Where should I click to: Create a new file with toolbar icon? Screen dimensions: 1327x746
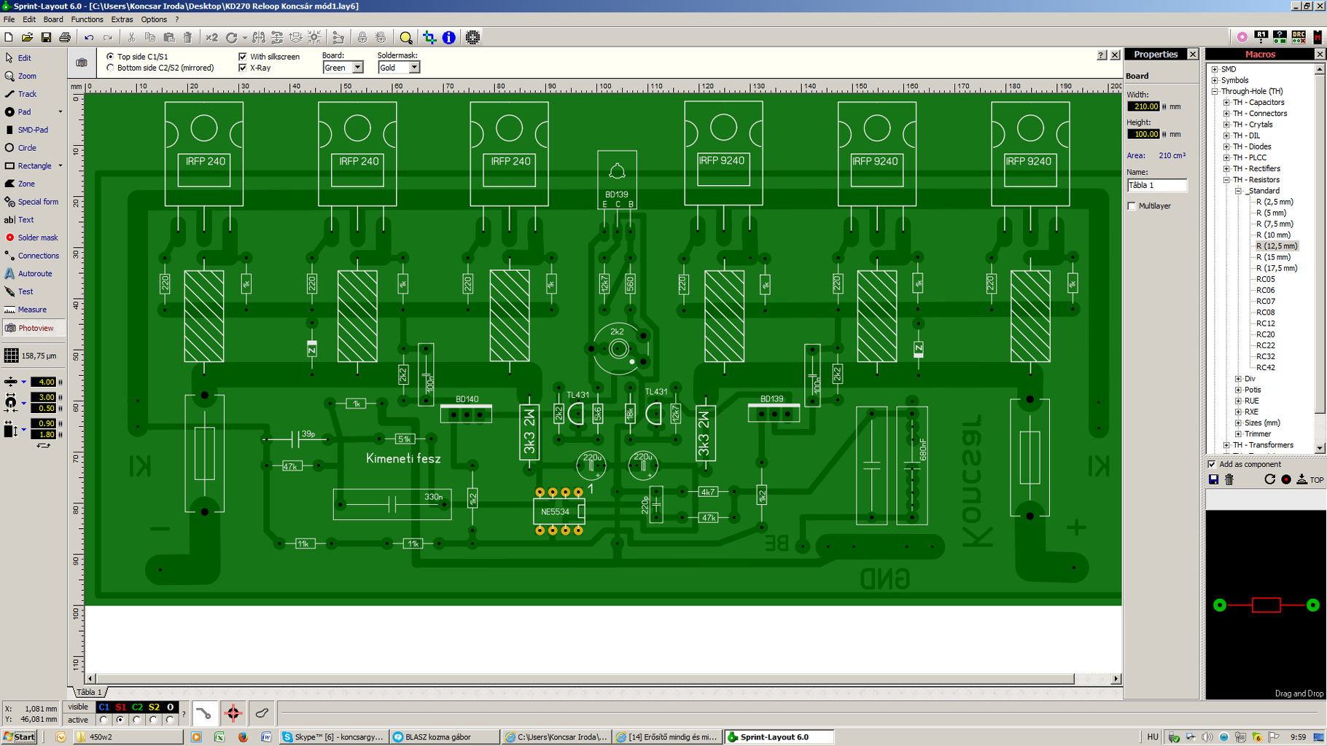(9, 37)
